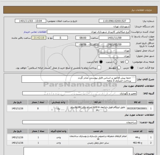Screen dimensions: 160x155
Task: Open buyer contact information link
Action: click(35, 32)
